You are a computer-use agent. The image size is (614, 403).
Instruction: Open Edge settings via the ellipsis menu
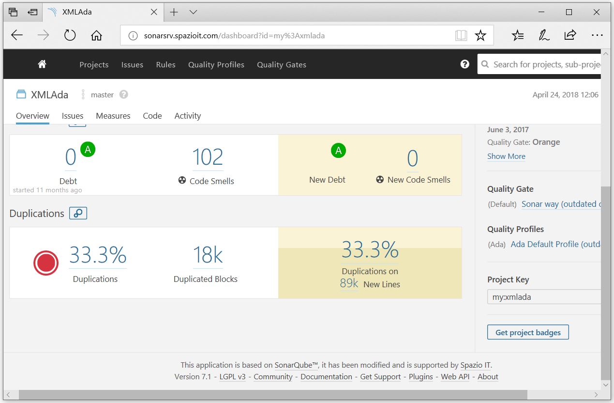point(597,35)
